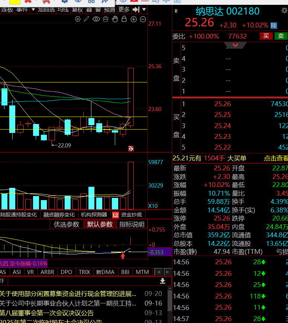The image size is (288, 323).
Task: Click red signal arrow in indicator pane
Action: coord(123,256)
